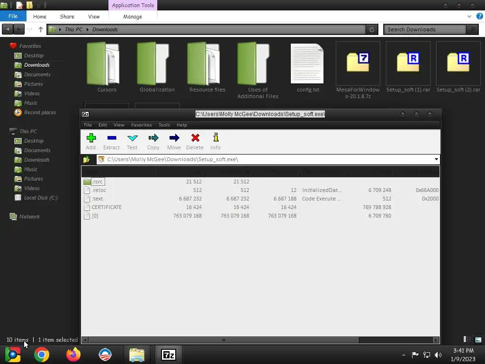Expand the 7-Zip address path dropdown
This screenshot has width=485, height=364.
[436, 159]
